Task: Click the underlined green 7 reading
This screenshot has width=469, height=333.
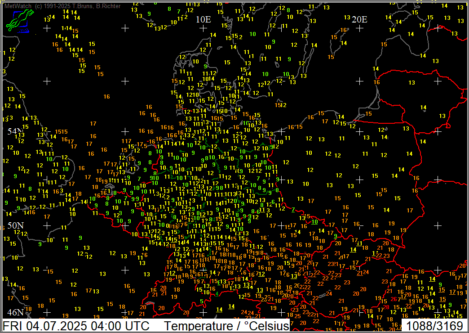Action: point(293,209)
